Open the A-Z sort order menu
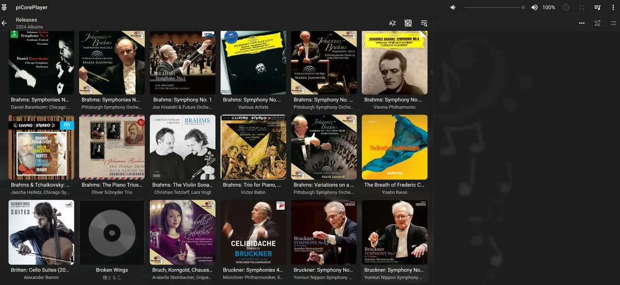This screenshot has width=620, height=285. 393,23
